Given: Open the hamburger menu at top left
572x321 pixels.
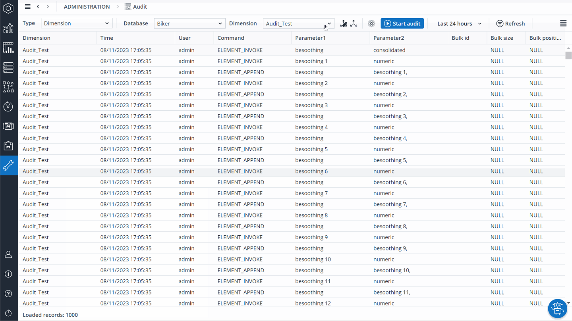Looking at the screenshot, I should pyautogui.click(x=27, y=6).
